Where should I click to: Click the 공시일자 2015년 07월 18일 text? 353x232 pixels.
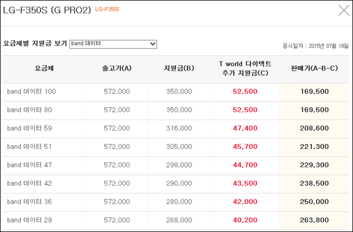(x=316, y=46)
